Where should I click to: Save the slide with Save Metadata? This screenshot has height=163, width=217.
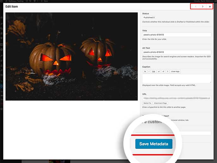click(x=154, y=144)
